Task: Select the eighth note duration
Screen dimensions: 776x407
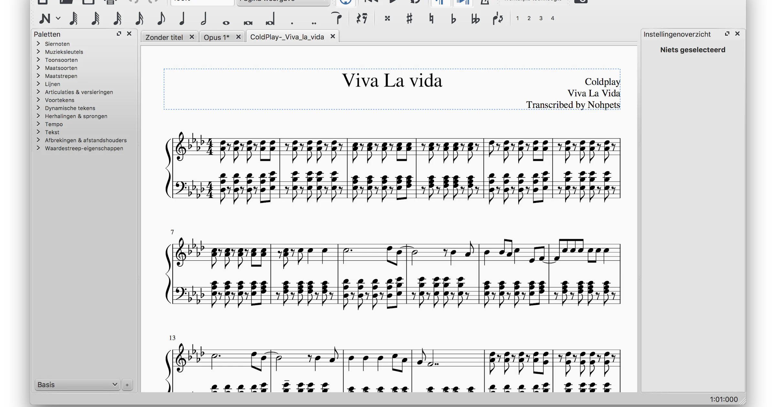Action: 161,18
